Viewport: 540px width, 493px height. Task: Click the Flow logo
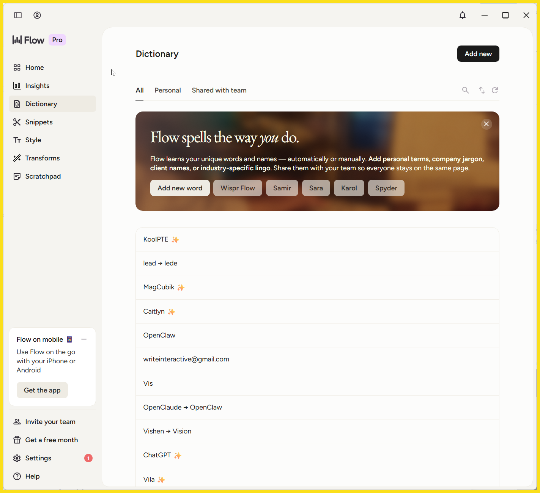pos(28,40)
